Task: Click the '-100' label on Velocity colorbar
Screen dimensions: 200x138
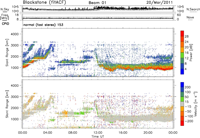Action: [x=189, y=116]
